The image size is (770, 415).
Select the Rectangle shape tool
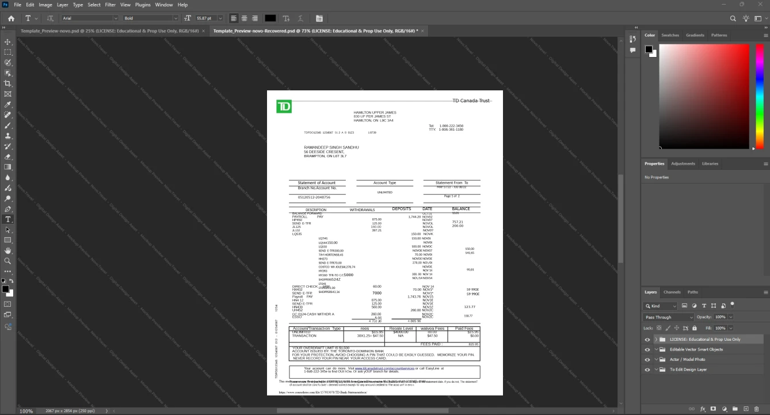tap(8, 240)
